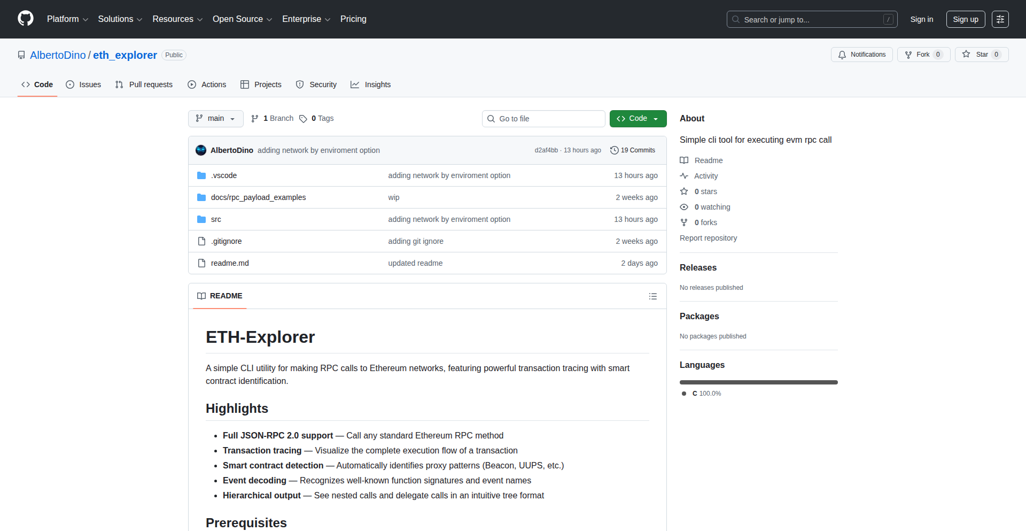The width and height of the screenshot is (1026, 531).
Task: Click the GitHub home logo icon
Action: click(x=25, y=19)
